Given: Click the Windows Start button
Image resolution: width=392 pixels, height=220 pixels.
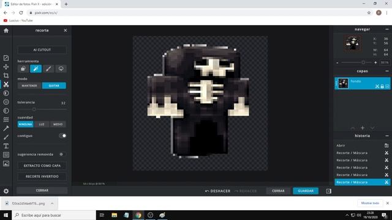Looking at the screenshot, I should coord(6,215).
